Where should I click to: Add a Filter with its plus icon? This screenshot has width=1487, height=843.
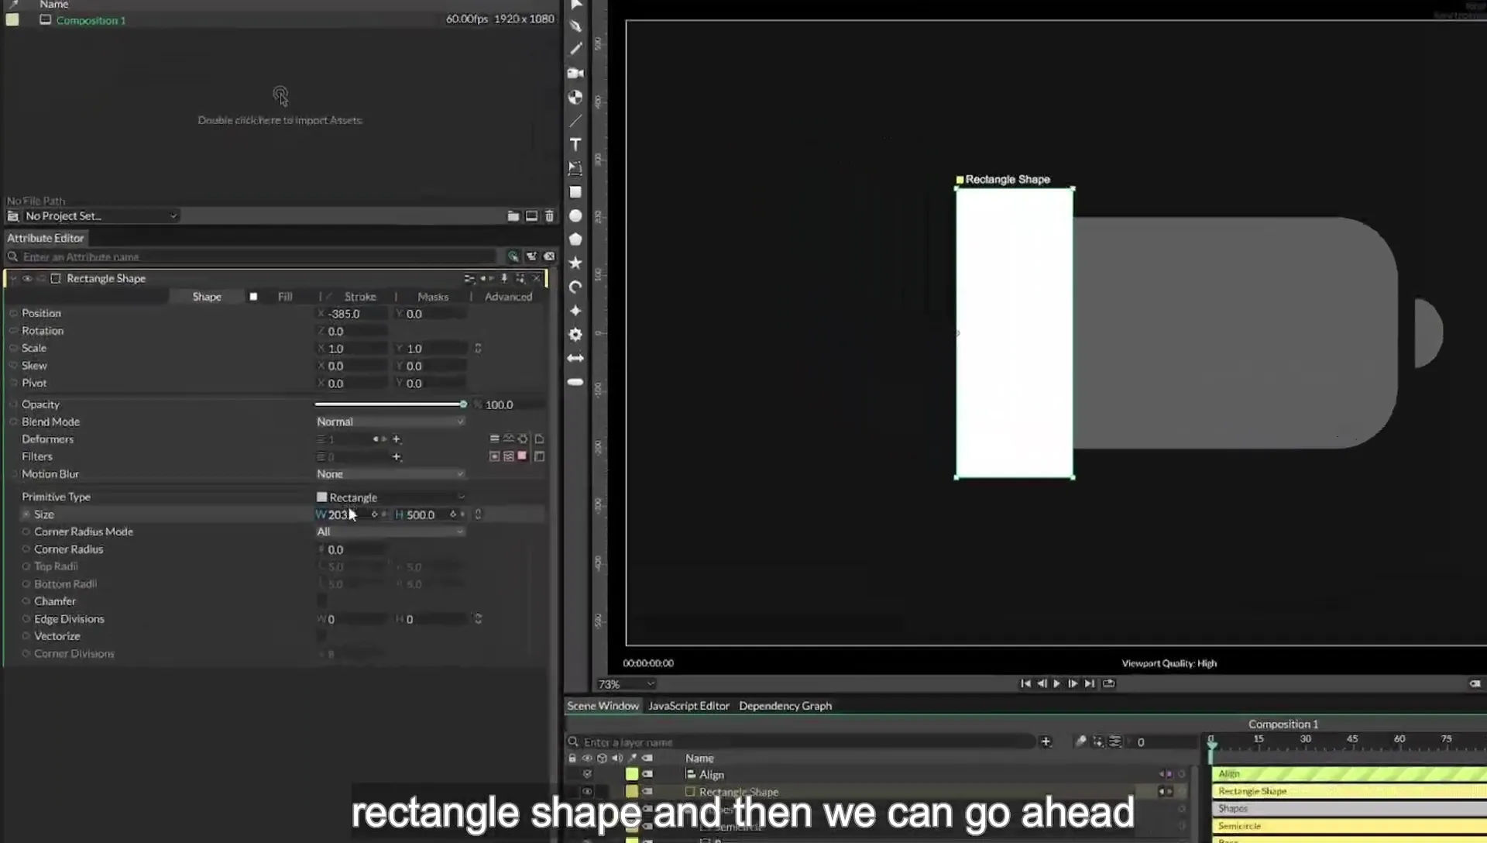pos(397,457)
